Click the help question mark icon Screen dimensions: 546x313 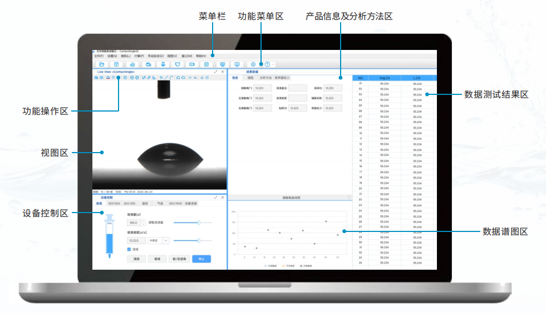coord(267,64)
